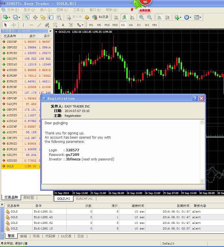Open the 日志 journal tab
224x247 pixels.
pyautogui.click(x=81, y=236)
